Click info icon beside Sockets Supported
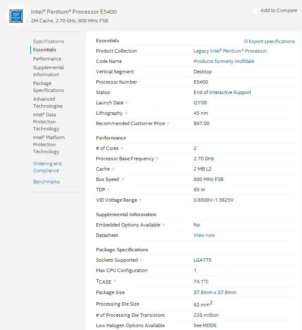The height and width of the screenshot is (330, 302). click(x=141, y=260)
